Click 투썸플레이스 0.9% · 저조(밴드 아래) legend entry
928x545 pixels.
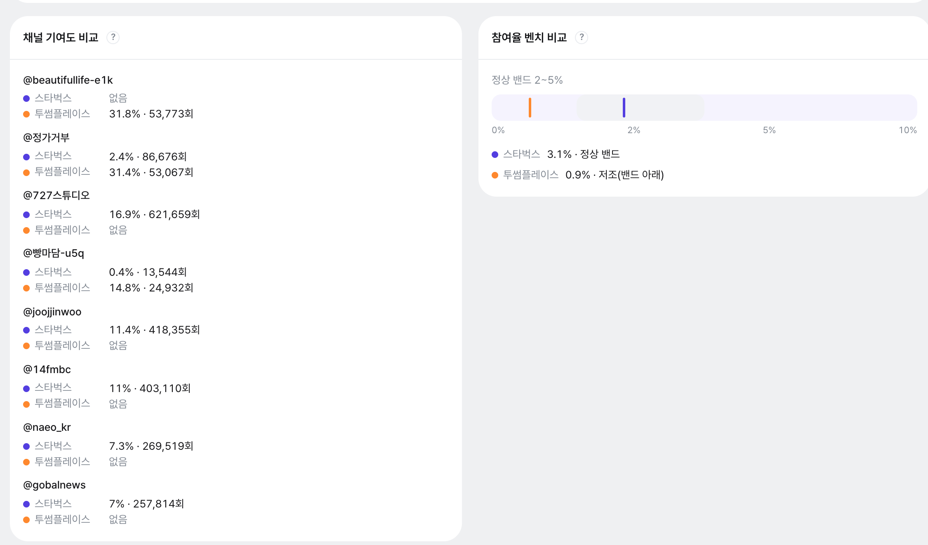578,175
